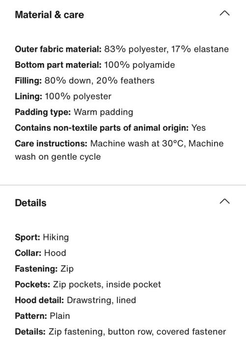246x340 pixels.
Task: Click the Collar: Hood entry
Action: coord(40,253)
